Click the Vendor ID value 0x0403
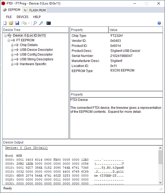Viewport: 165px width, 193px height. tap(116, 41)
